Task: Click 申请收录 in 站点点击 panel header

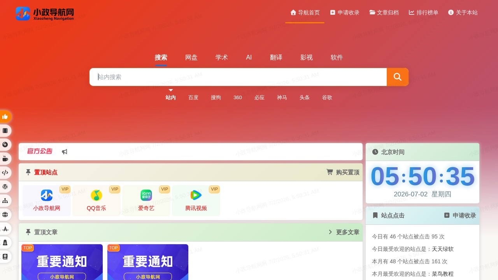Action: click(x=465, y=215)
